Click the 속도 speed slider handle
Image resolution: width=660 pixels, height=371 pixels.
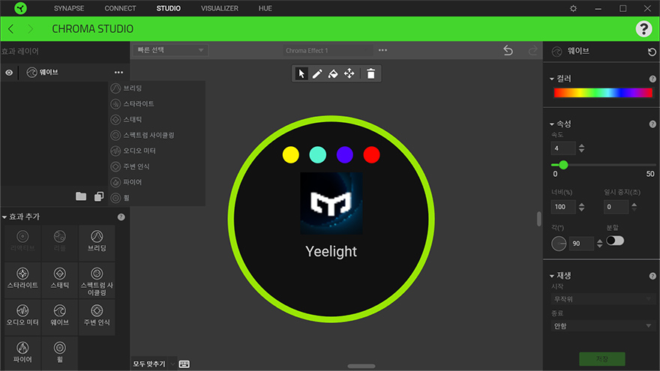(x=563, y=165)
